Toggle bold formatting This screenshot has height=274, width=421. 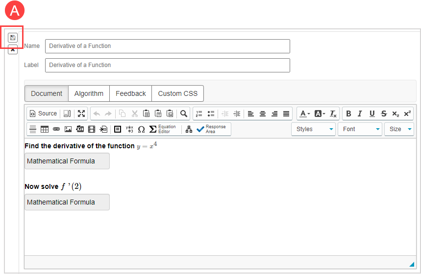[348, 114]
